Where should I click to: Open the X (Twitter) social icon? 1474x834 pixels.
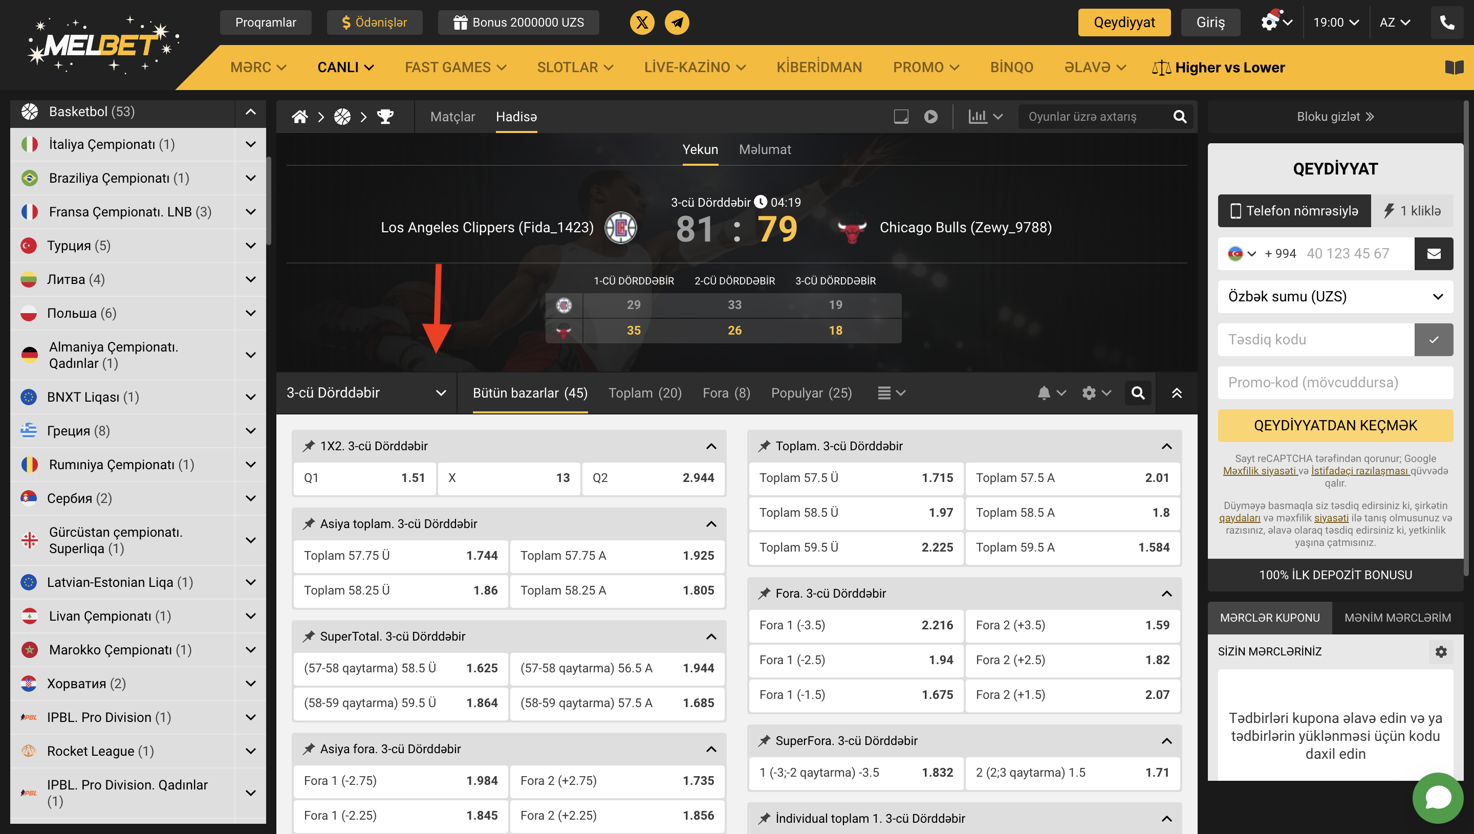(x=642, y=23)
